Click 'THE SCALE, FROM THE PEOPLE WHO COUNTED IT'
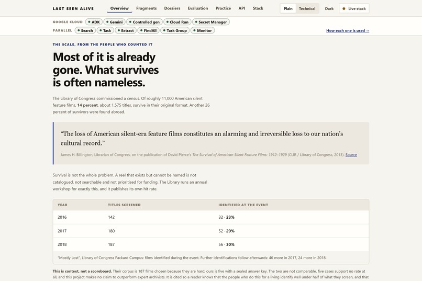The image size is (422, 281). (103, 44)
